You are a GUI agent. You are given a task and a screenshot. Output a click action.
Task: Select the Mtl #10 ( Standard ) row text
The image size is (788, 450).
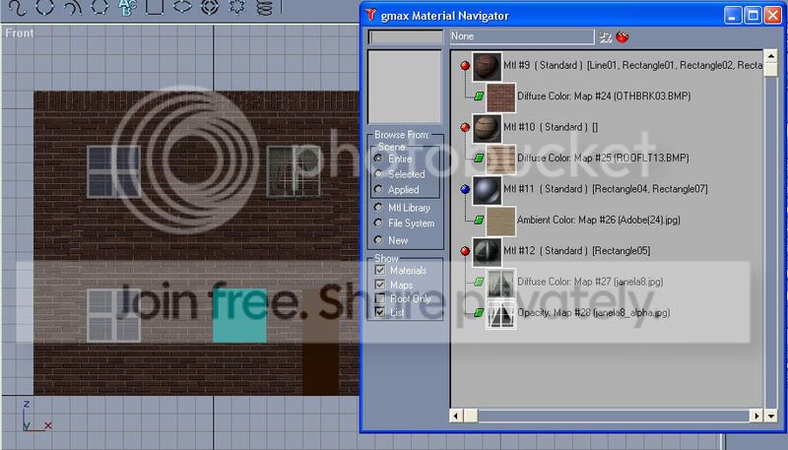point(551,127)
